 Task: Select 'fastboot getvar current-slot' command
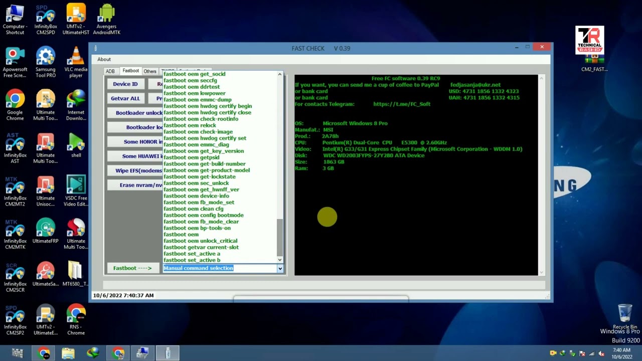(201, 247)
